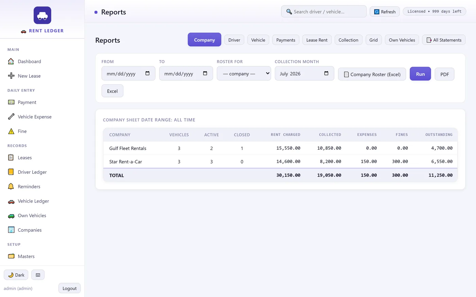Click the Fine warning triangle icon

[11, 131]
